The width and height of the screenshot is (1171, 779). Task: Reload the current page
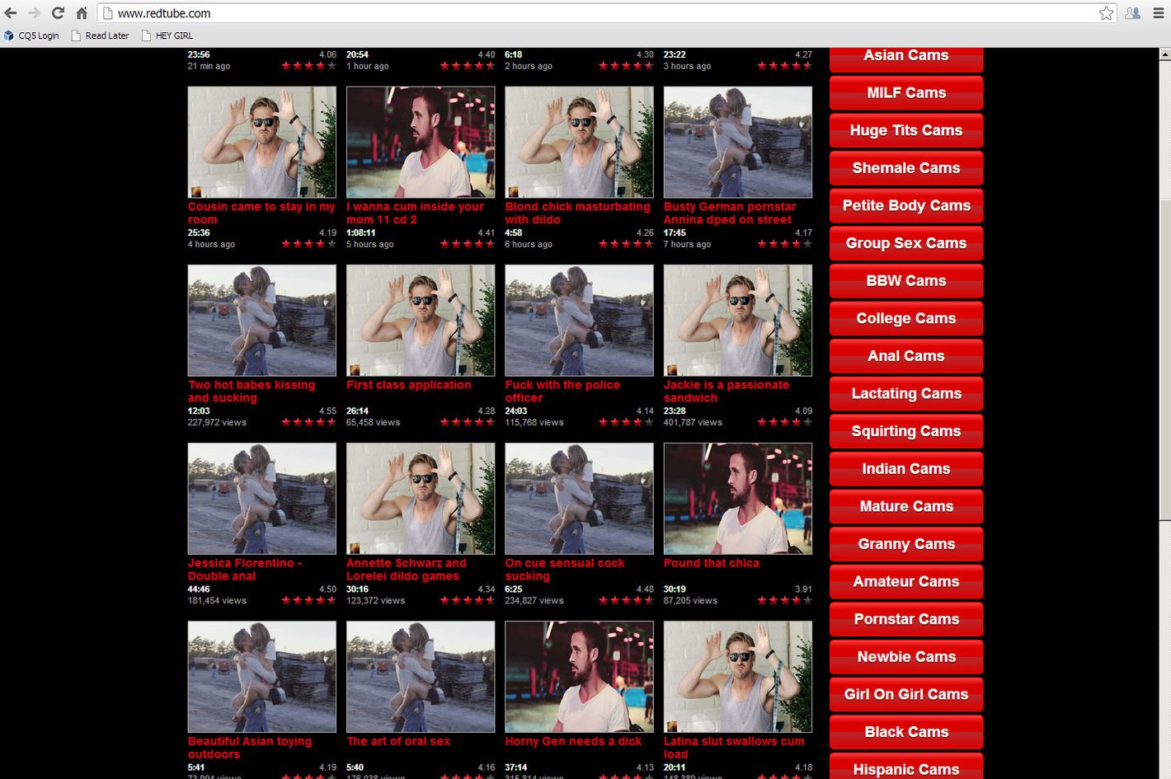(x=58, y=13)
